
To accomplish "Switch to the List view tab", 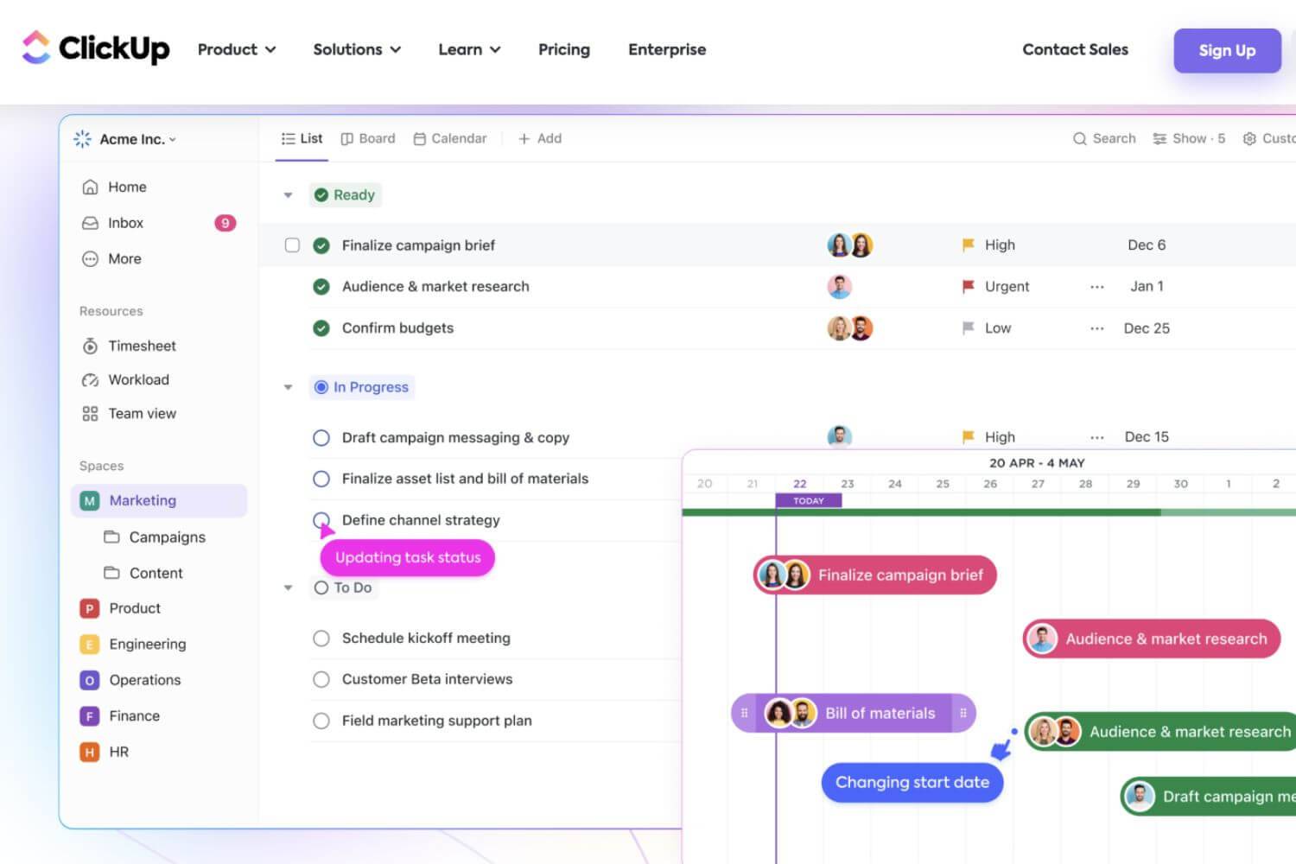I will click(302, 138).
